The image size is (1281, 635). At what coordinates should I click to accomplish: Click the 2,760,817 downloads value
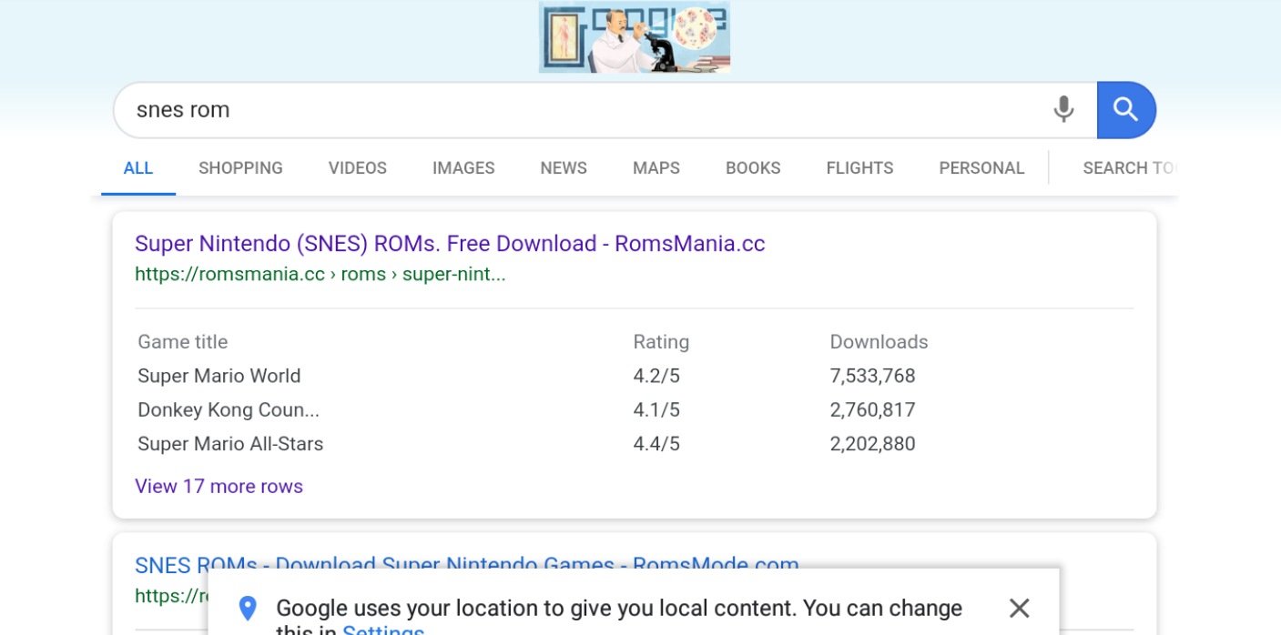click(x=872, y=410)
